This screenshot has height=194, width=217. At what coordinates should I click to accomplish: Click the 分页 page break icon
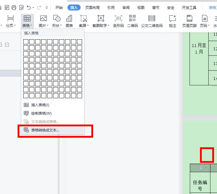click(10, 18)
